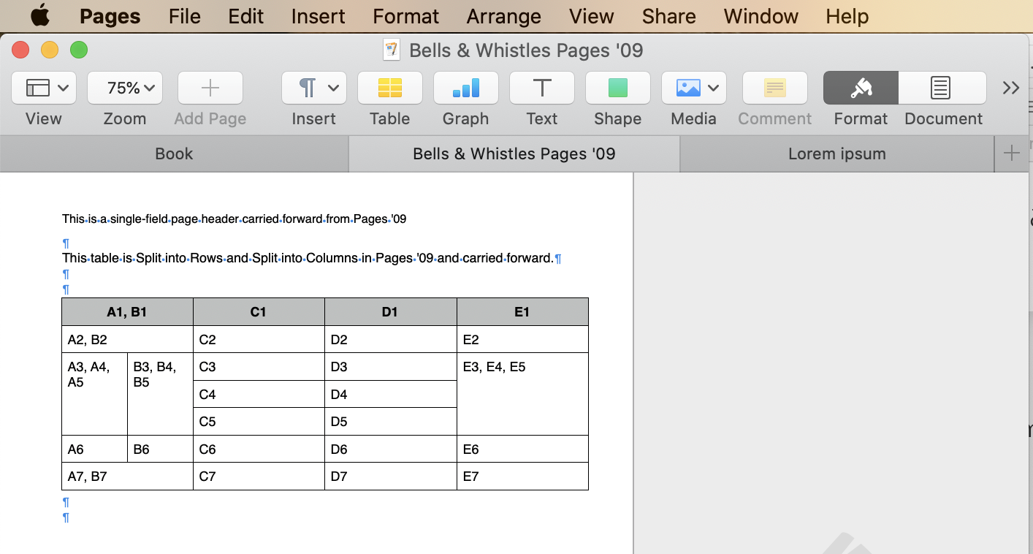Click merged cell A3, A4, A5
This screenshot has width=1033, height=554.
click(x=94, y=394)
